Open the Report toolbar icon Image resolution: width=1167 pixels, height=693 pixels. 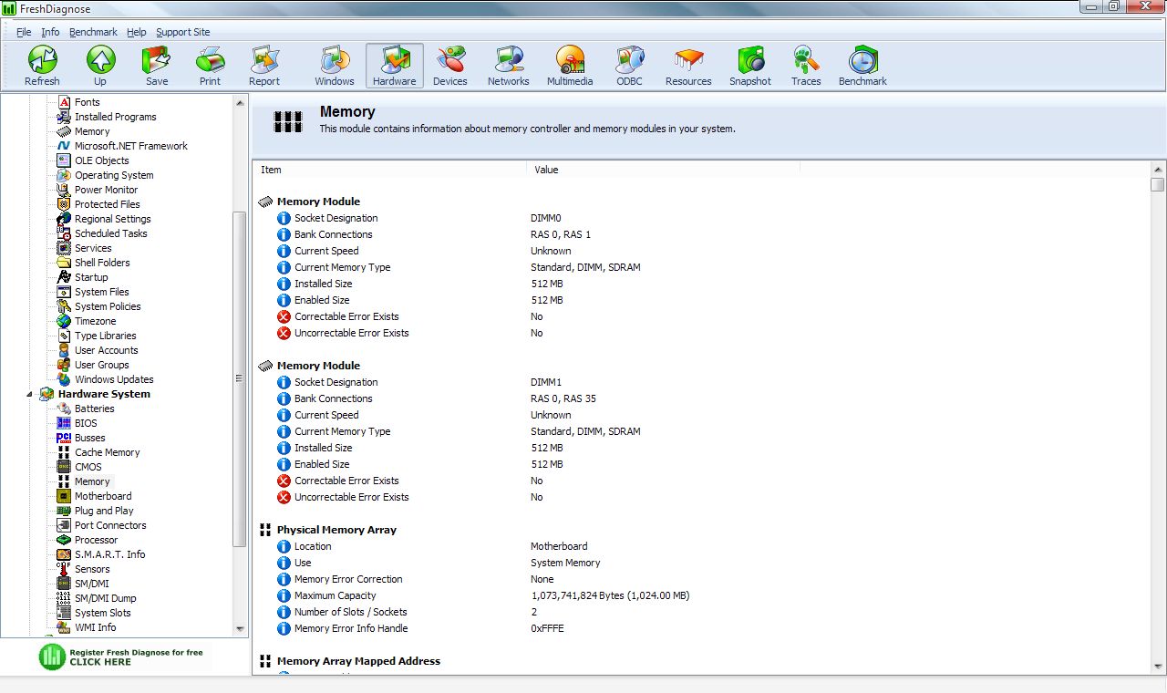coord(264,66)
